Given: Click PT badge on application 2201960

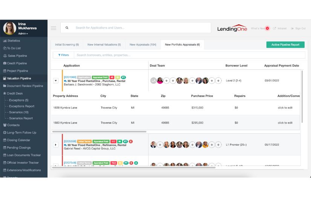Looking at the screenshot, I should tap(123, 77).
